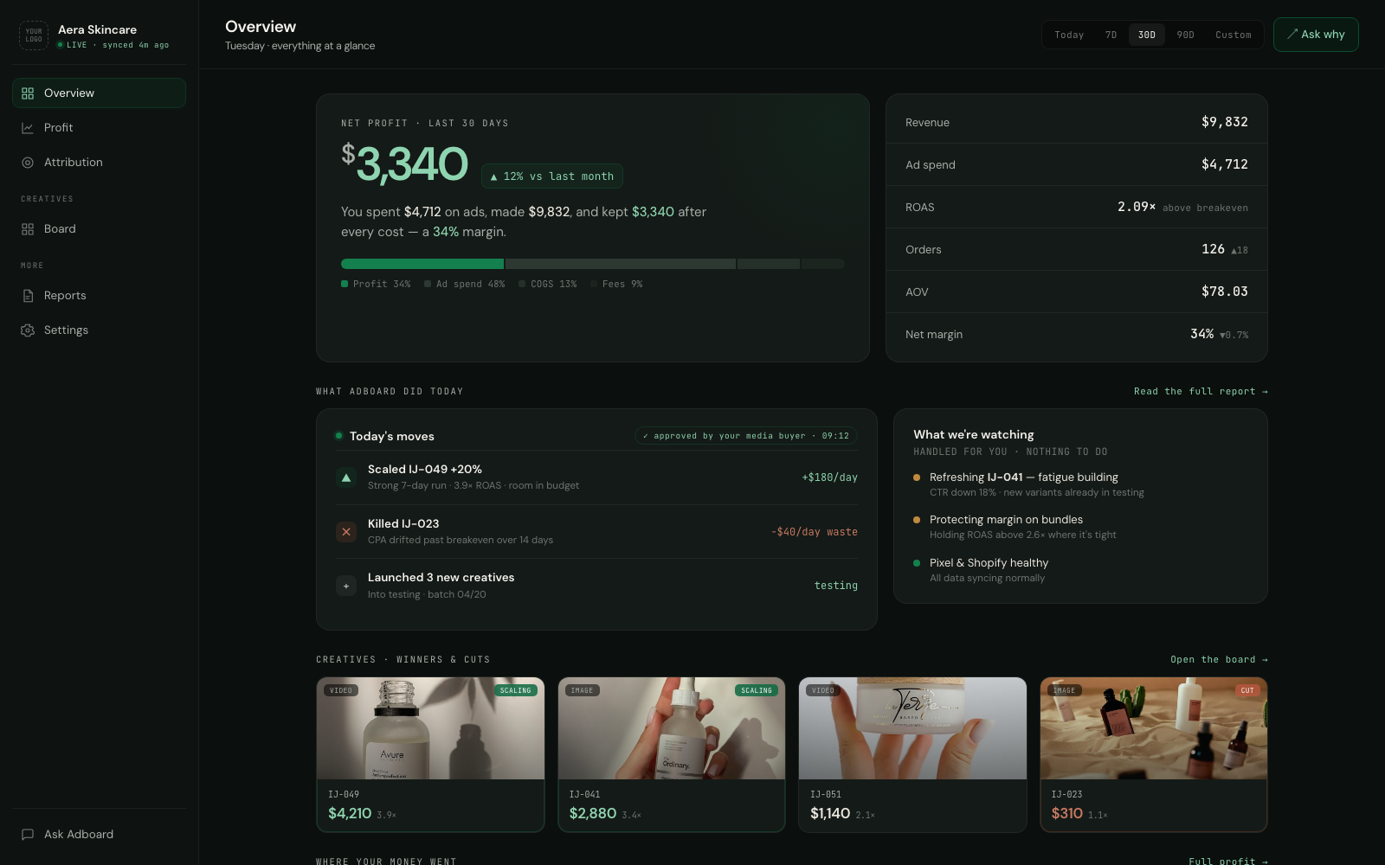Click the YOUR LOGO placeholder
This screenshot has width=1385, height=865.
click(x=34, y=35)
